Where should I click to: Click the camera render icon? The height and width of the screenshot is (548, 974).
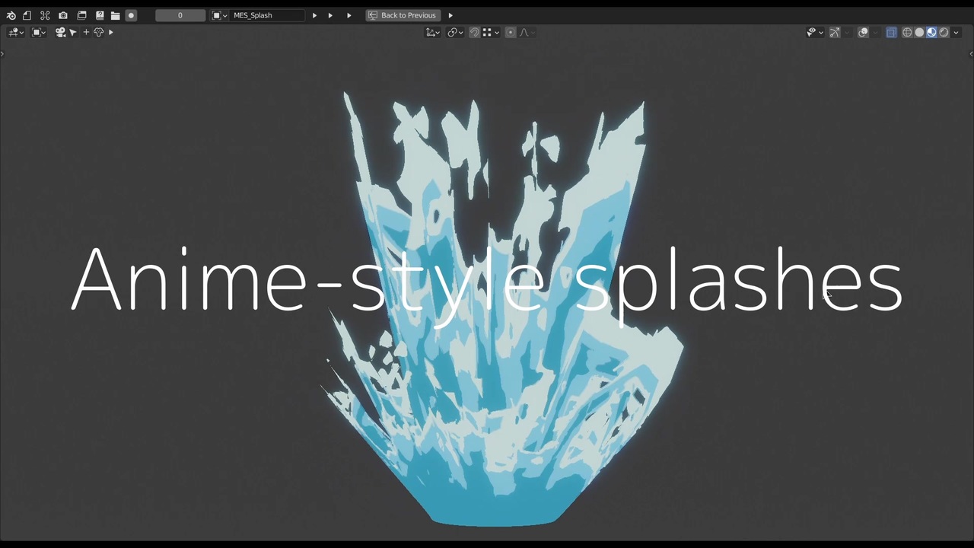63,15
